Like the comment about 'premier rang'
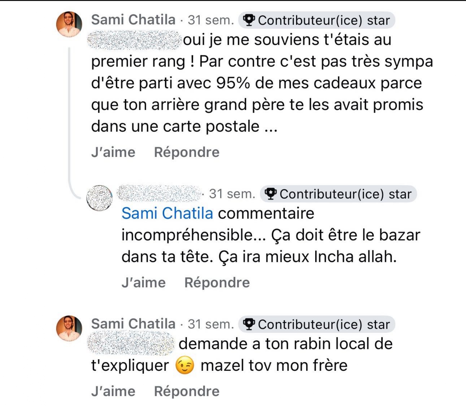466x406 pixels. [x=113, y=152]
